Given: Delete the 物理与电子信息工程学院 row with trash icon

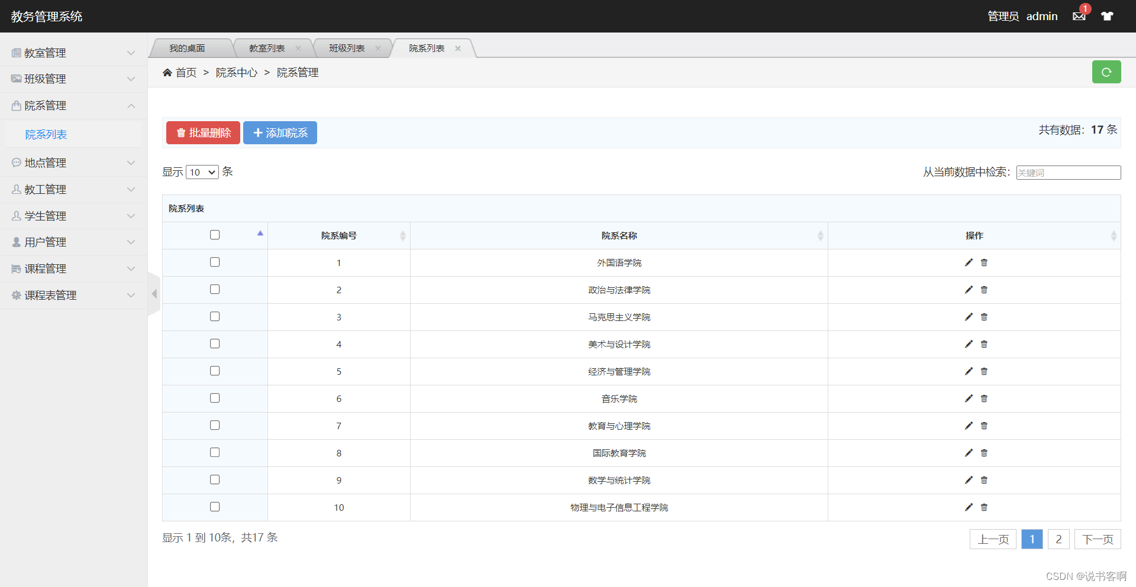Looking at the screenshot, I should (x=984, y=507).
